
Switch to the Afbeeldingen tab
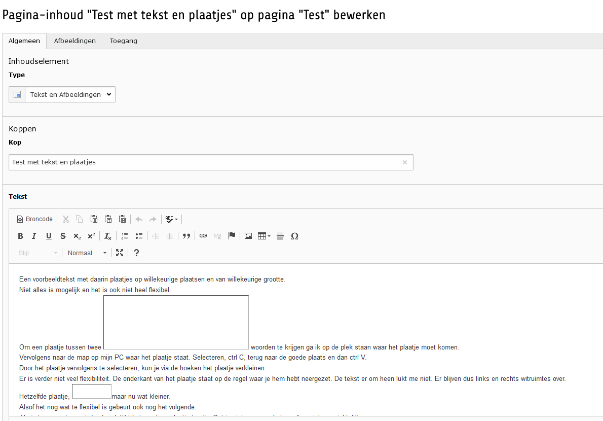pyautogui.click(x=75, y=41)
